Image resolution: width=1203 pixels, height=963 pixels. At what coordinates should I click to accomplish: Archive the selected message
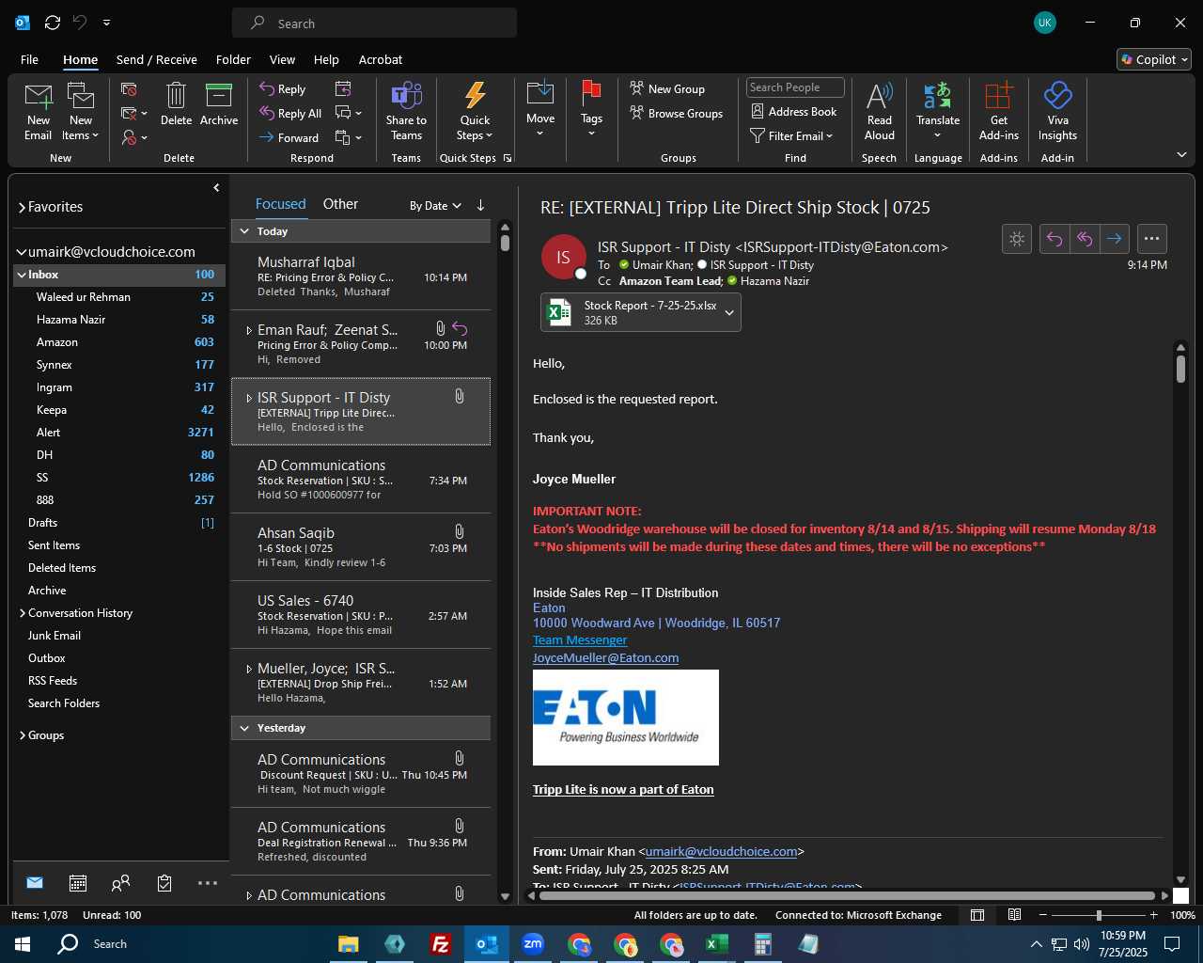[x=219, y=104]
